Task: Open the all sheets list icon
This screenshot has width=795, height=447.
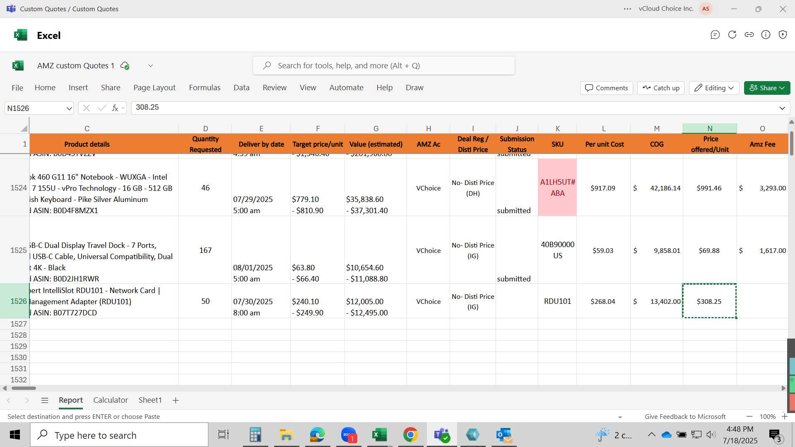Action: (45, 400)
